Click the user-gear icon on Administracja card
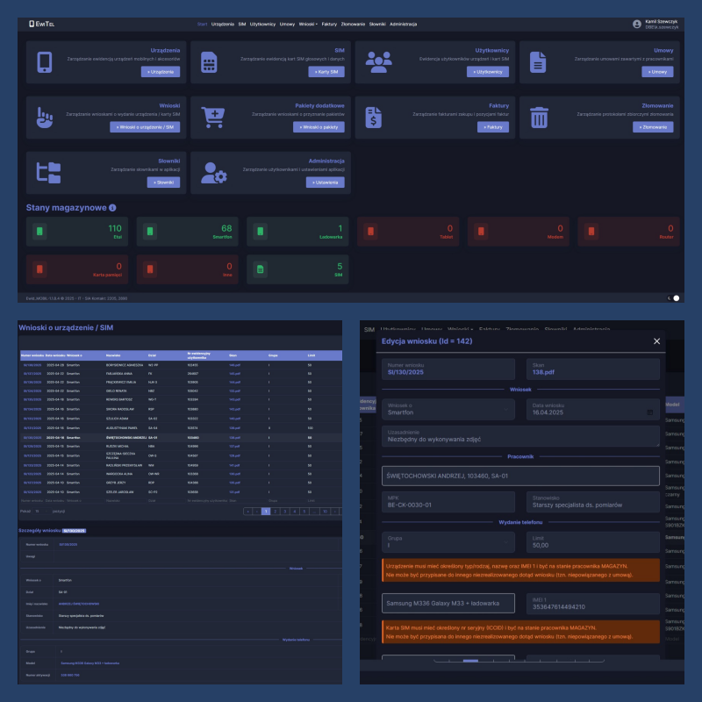Viewport: 702px width, 702px height. [x=213, y=172]
